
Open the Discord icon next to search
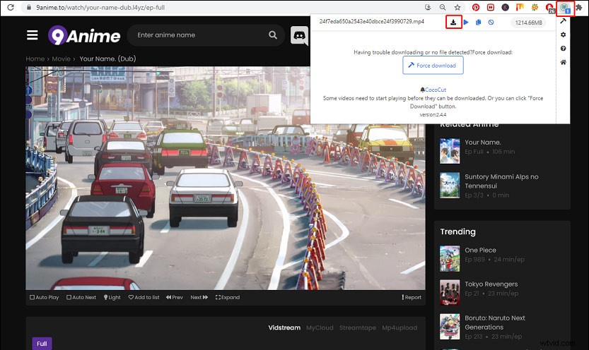[x=300, y=35]
